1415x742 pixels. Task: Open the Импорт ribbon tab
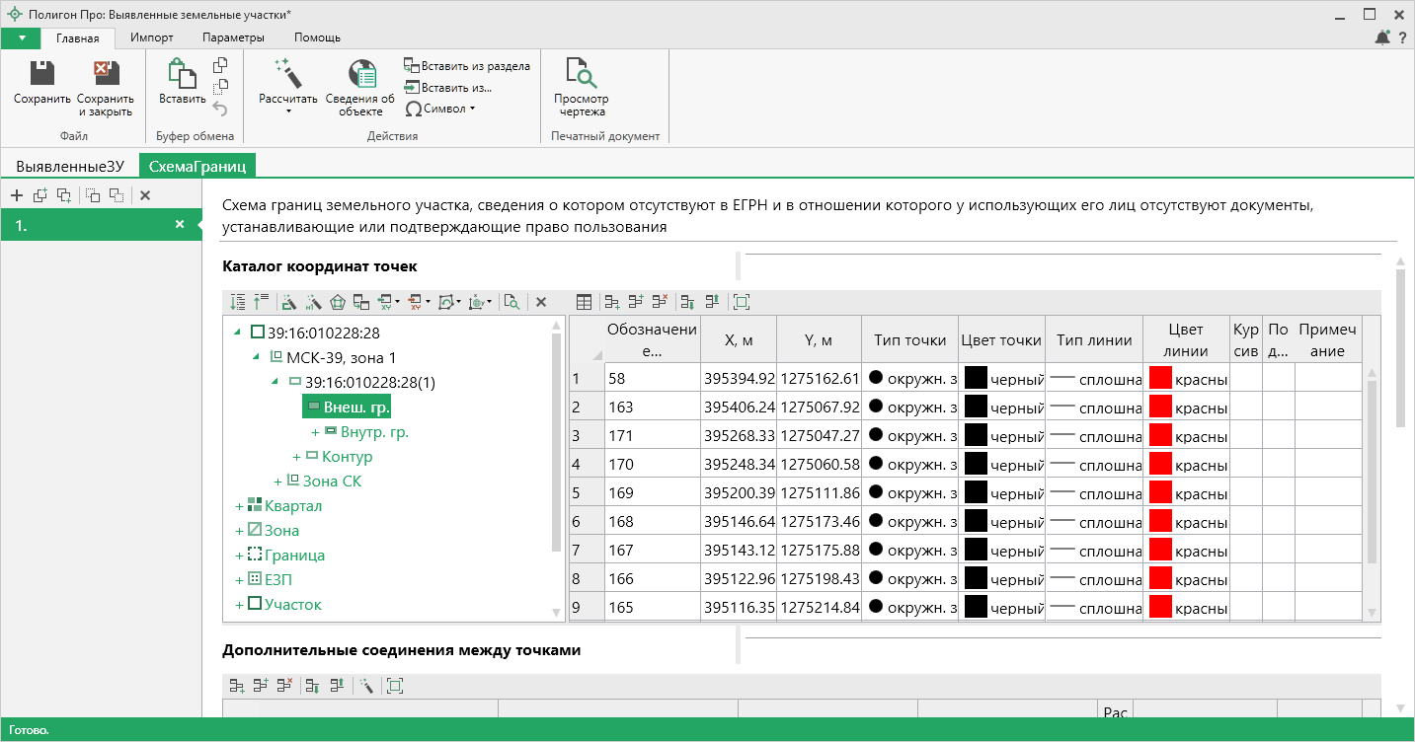point(152,37)
